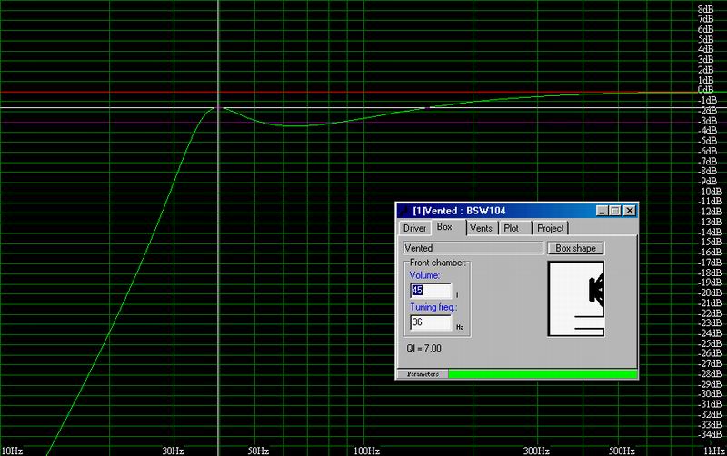Close the Vented BSW104 window
Screen dimensions: 727x456
click(629, 210)
